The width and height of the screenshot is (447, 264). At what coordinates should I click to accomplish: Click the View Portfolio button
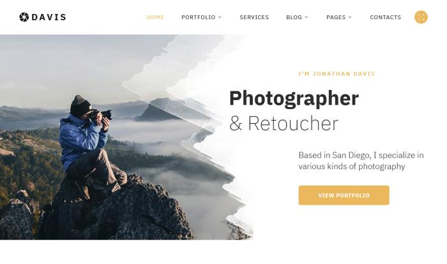point(344,195)
